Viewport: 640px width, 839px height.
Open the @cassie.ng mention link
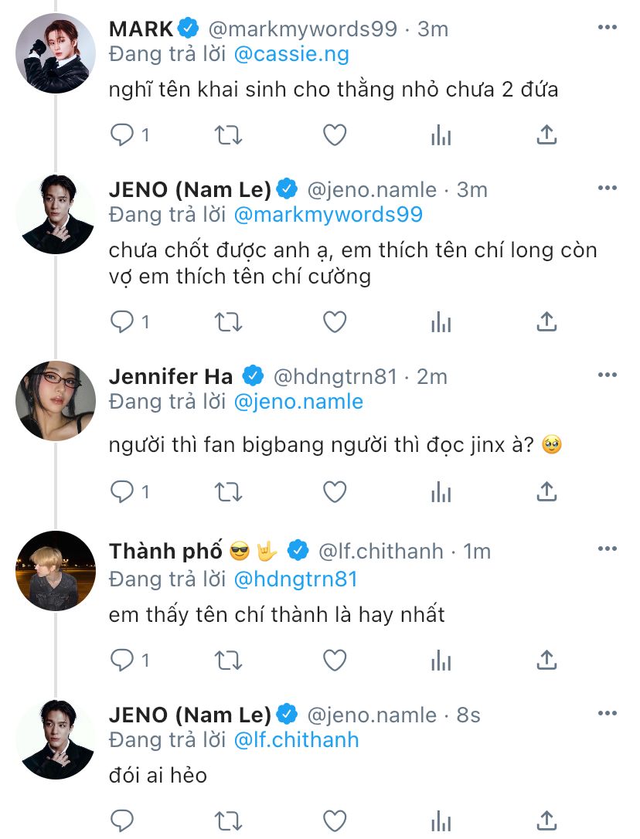(291, 54)
